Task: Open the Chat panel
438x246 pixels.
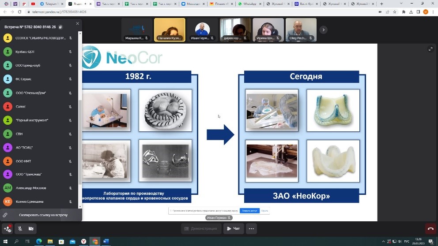Action: click(233, 228)
